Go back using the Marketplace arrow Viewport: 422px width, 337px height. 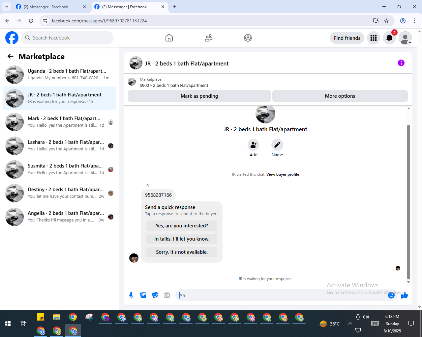[x=11, y=56]
